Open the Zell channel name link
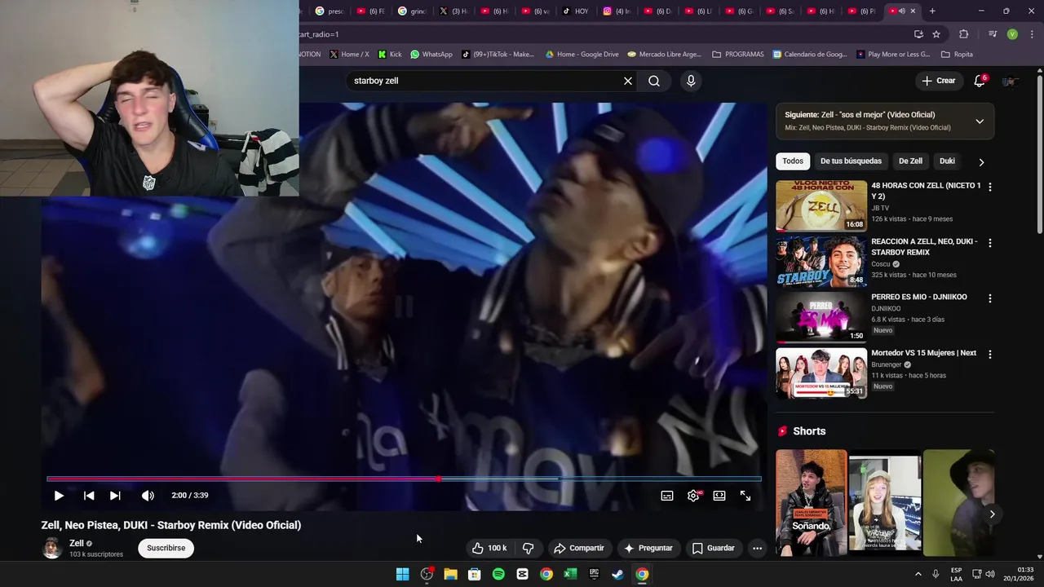Screen dimensions: 1044x587 [77, 543]
